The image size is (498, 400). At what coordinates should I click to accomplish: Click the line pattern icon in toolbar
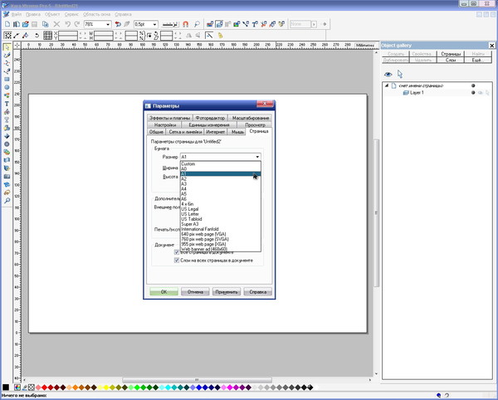click(x=170, y=24)
